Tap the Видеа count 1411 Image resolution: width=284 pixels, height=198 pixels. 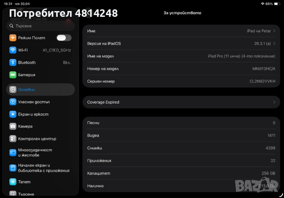coord(271,136)
